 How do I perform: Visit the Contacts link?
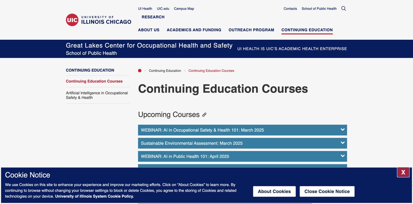(290, 9)
